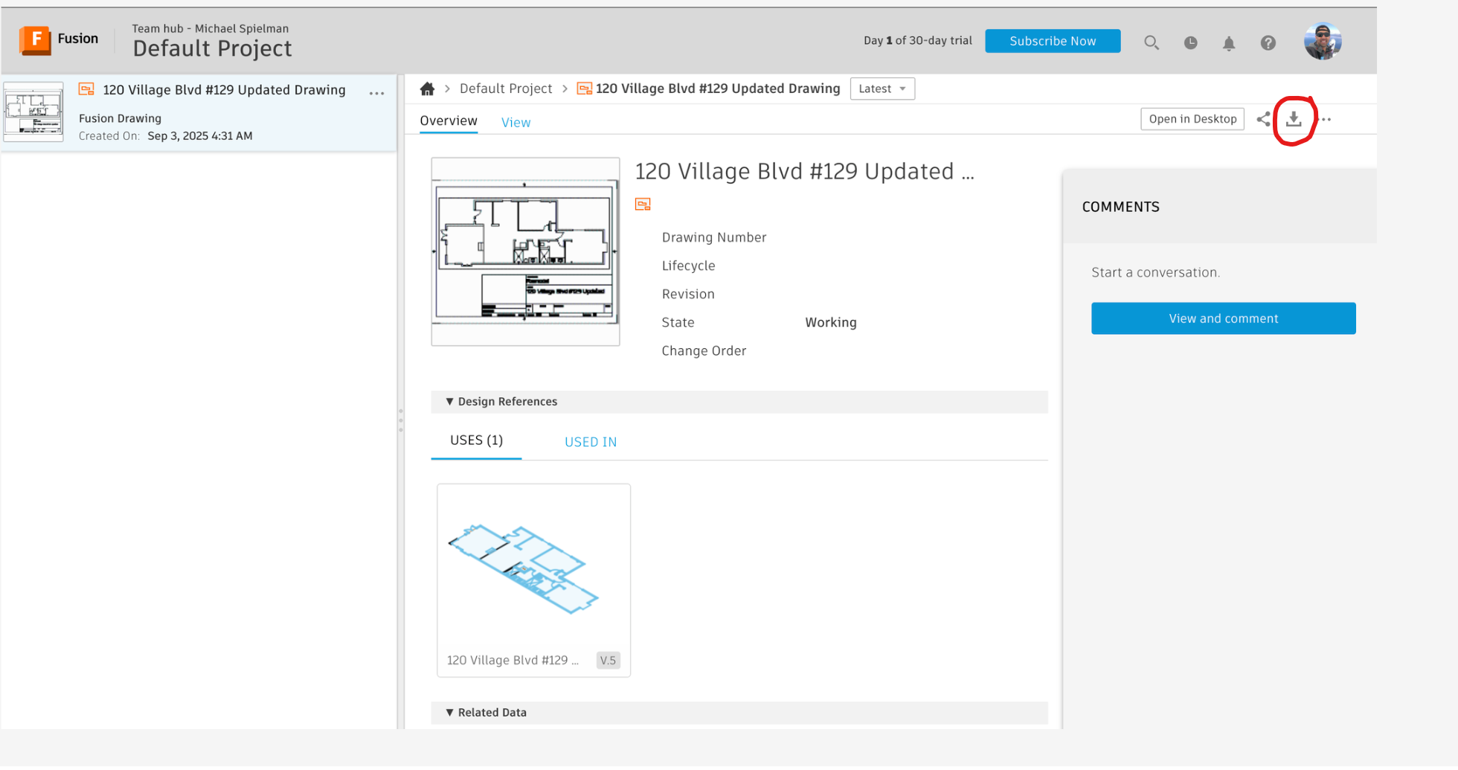The height and width of the screenshot is (770, 1458).
Task: Open the large drawing preview thumbnail
Action: point(525,251)
